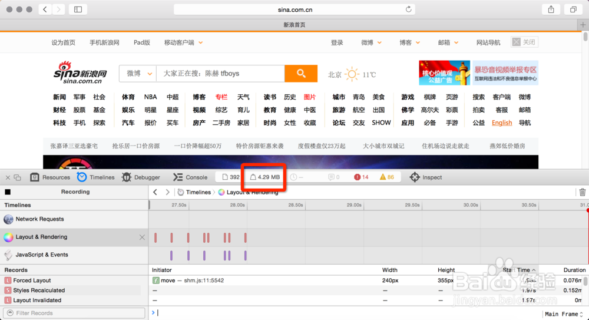The height and width of the screenshot is (320, 589).
Task: Open the Debugger tab
Action: tap(141, 177)
